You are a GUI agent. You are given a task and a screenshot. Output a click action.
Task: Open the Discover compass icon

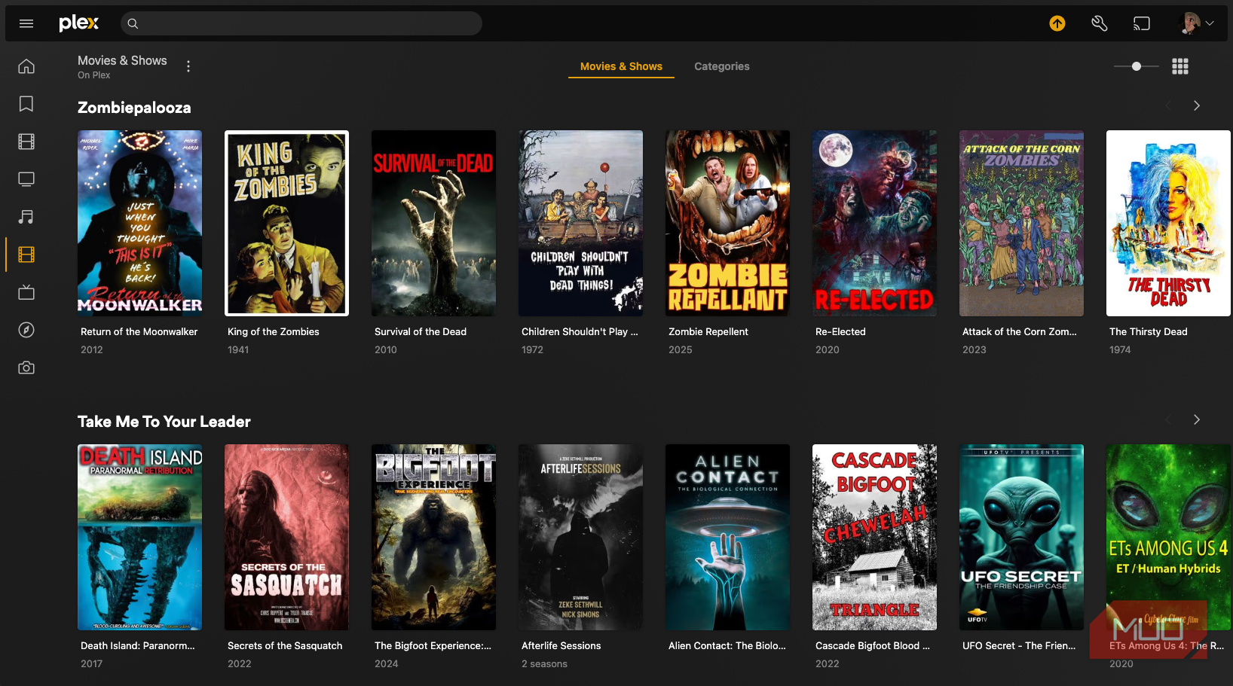click(26, 330)
